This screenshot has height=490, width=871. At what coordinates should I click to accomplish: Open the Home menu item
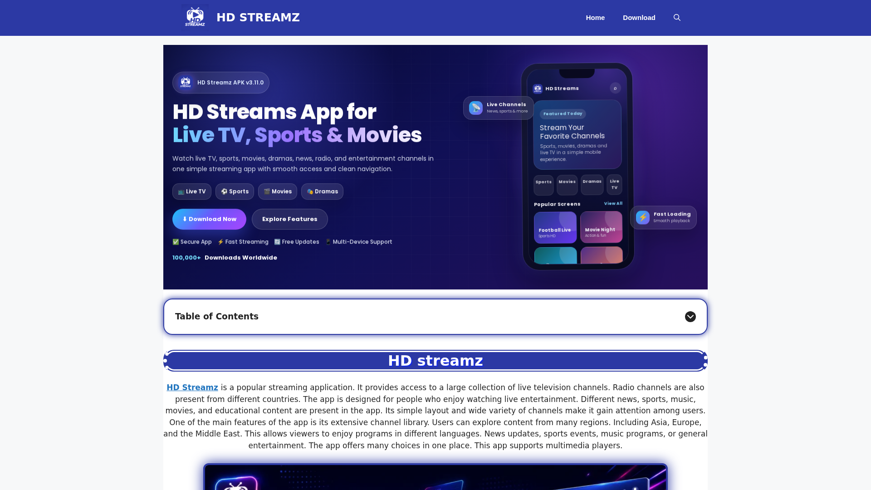pos(595,18)
